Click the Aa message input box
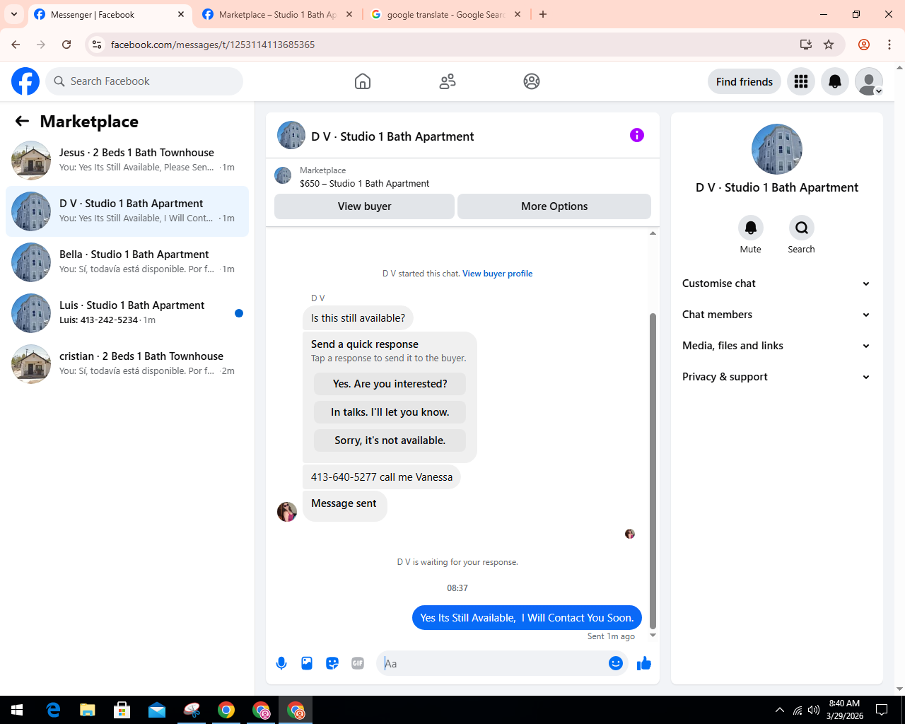This screenshot has height=724, width=905. click(494, 663)
